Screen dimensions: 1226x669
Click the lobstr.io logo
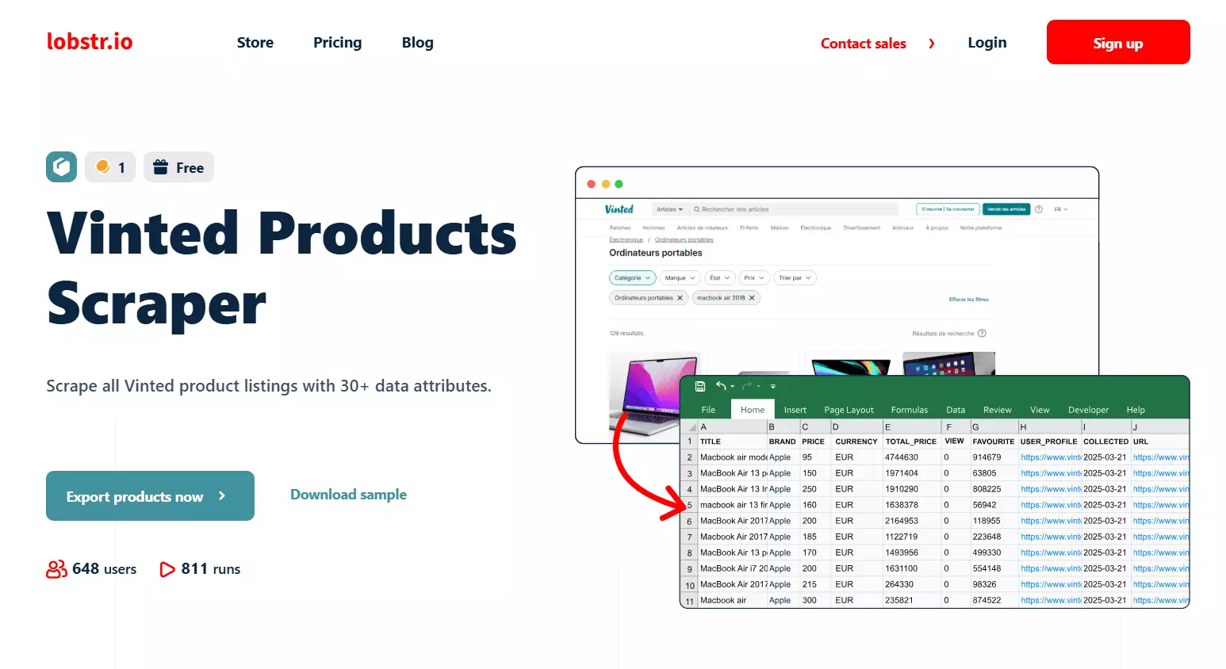[90, 41]
